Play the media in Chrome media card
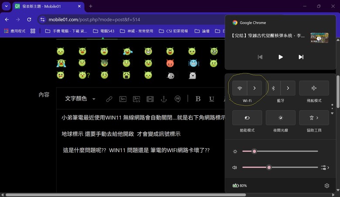The image size is (340, 197). tap(280, 57)
